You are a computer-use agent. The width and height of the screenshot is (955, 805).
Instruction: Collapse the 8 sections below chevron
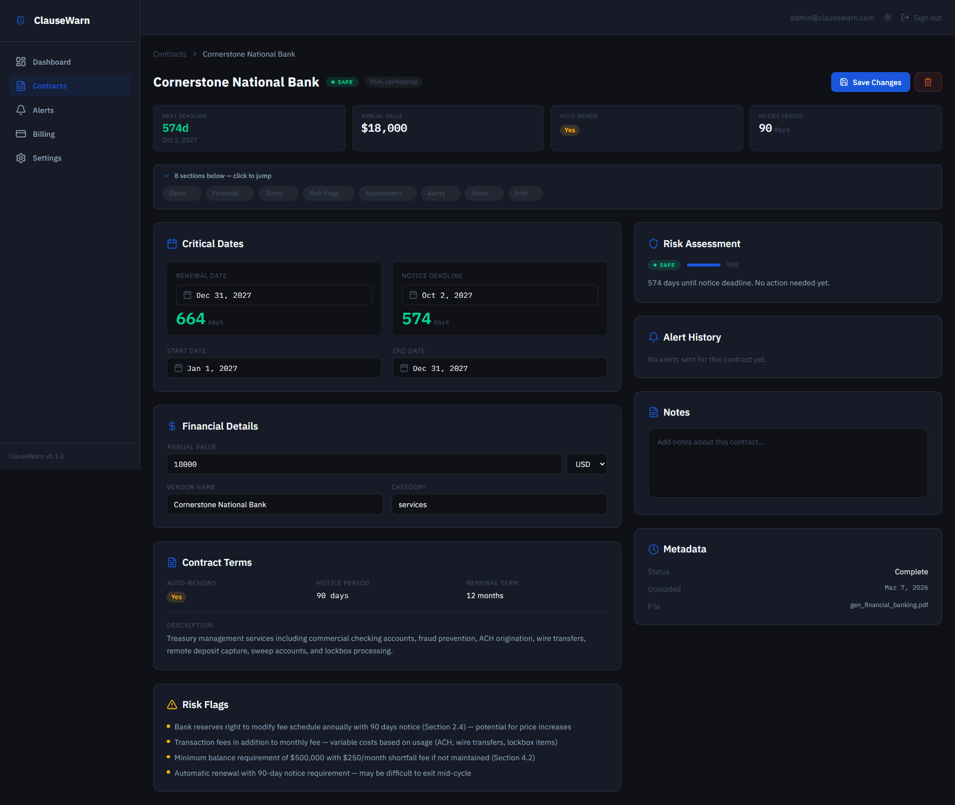167,176
